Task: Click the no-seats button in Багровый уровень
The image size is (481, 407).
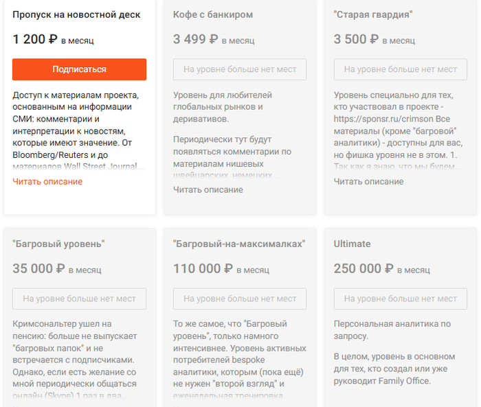Action: click(79, 299)
